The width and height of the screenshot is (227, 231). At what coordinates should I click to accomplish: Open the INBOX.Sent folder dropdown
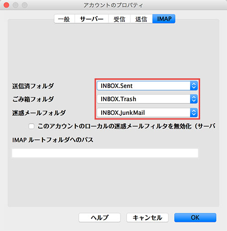click(147, 86)
